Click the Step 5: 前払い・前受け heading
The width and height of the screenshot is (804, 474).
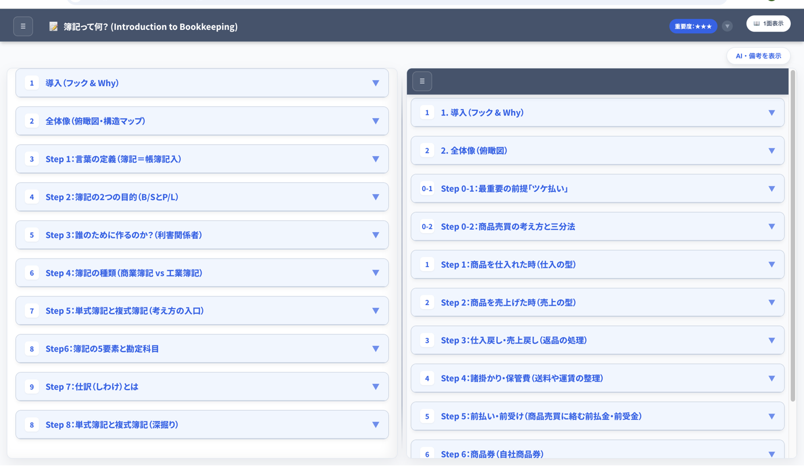coord(541,416)
